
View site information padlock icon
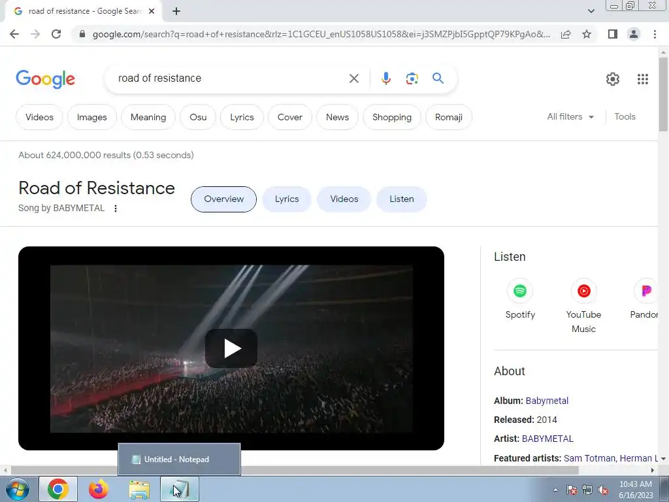click(82, 34)
